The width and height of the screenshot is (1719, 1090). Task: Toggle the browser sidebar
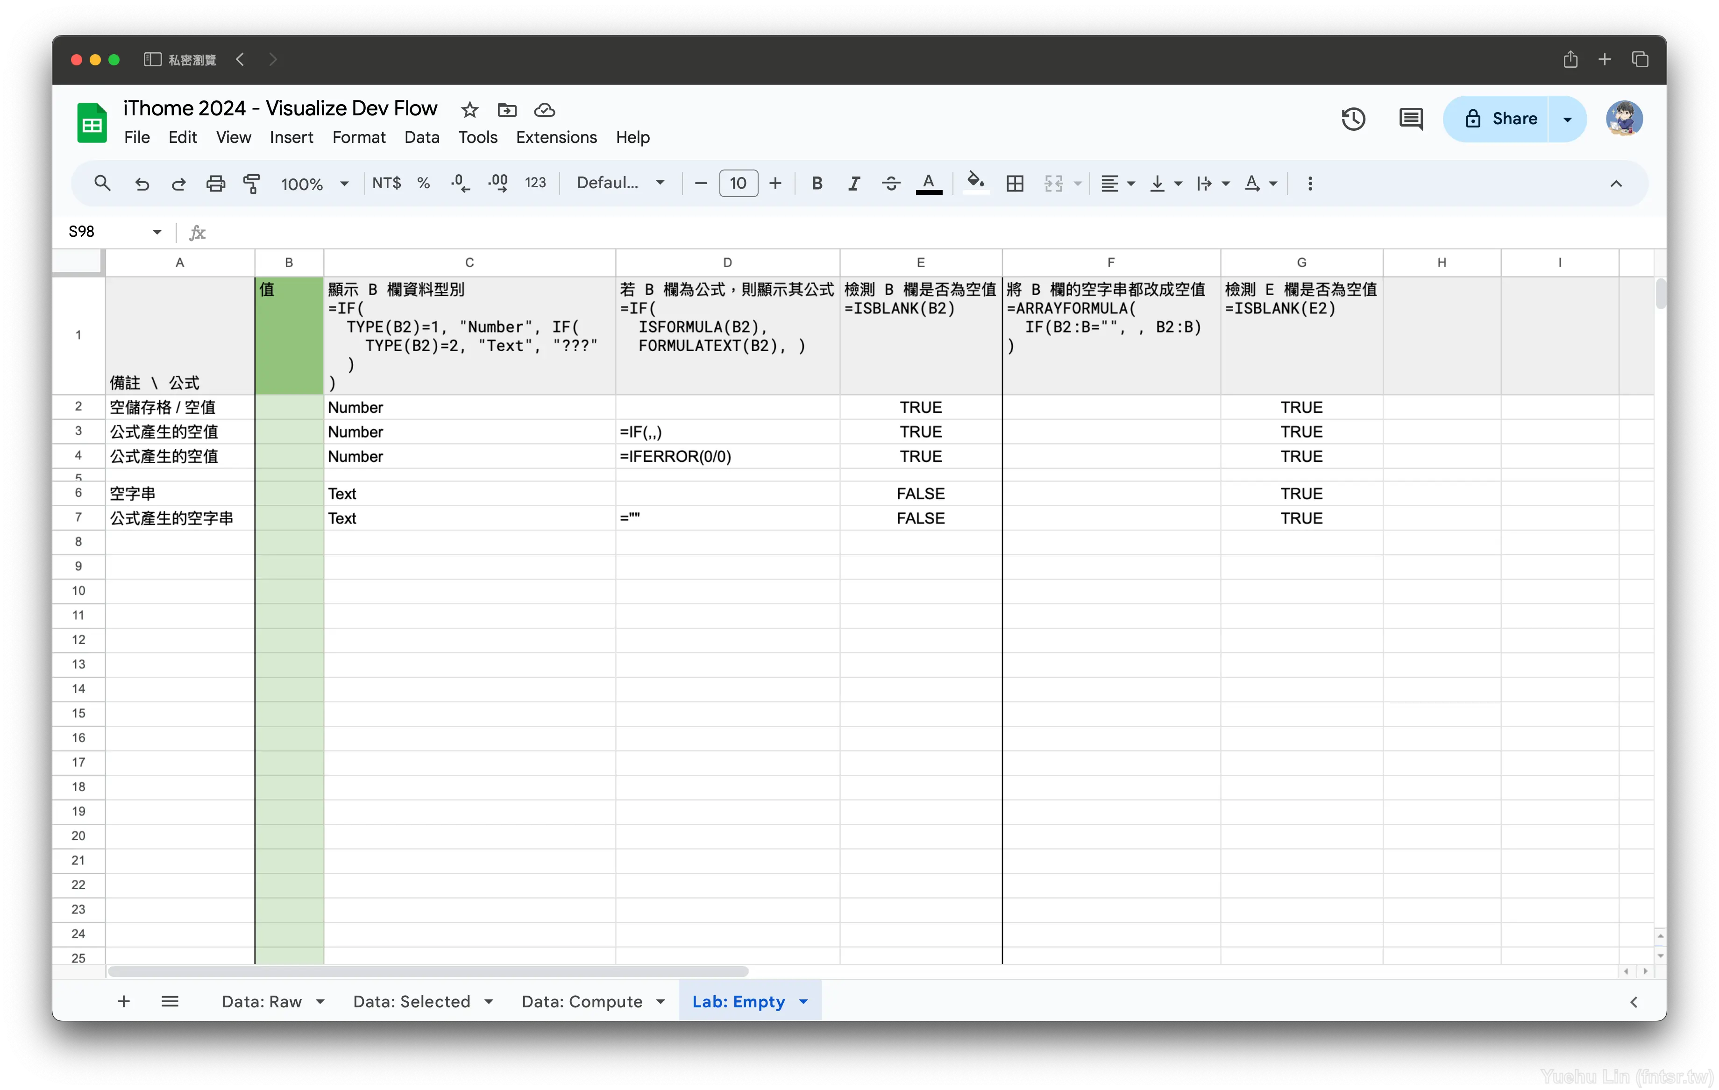point(152,59)
